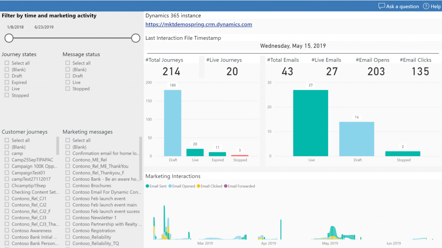Grab the right handle of date slider
Viewport: 442px width, 248px height.
(136, 38)
